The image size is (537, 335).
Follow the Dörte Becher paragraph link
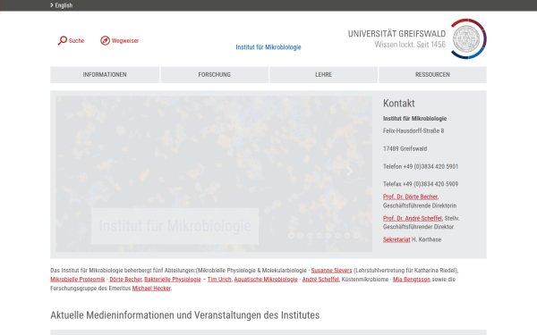click(x=125, y=280)
